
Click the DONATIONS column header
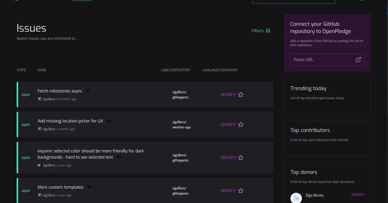coord(229,70)
